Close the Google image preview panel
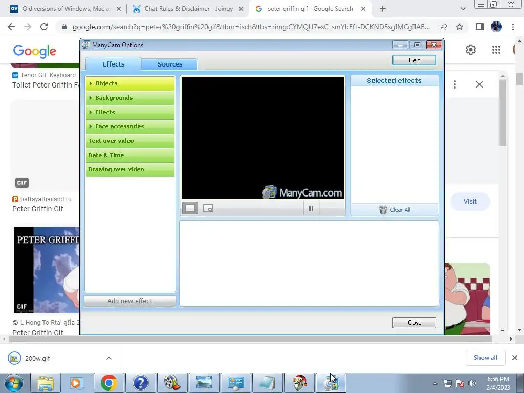The height and width of the screenshot is (393, 524). [479, 84]
